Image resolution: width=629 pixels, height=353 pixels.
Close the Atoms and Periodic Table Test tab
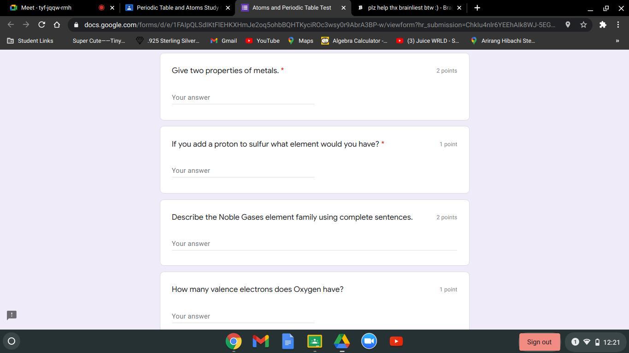coord(343,8)
